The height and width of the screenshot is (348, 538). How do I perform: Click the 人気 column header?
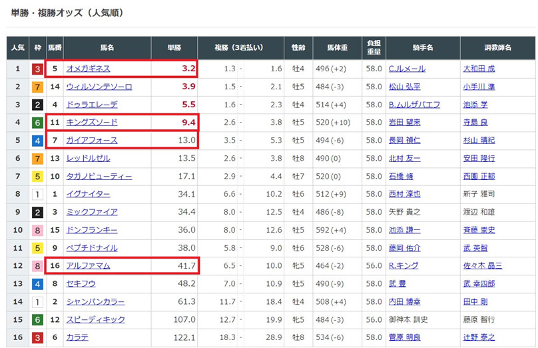point(18,48)
